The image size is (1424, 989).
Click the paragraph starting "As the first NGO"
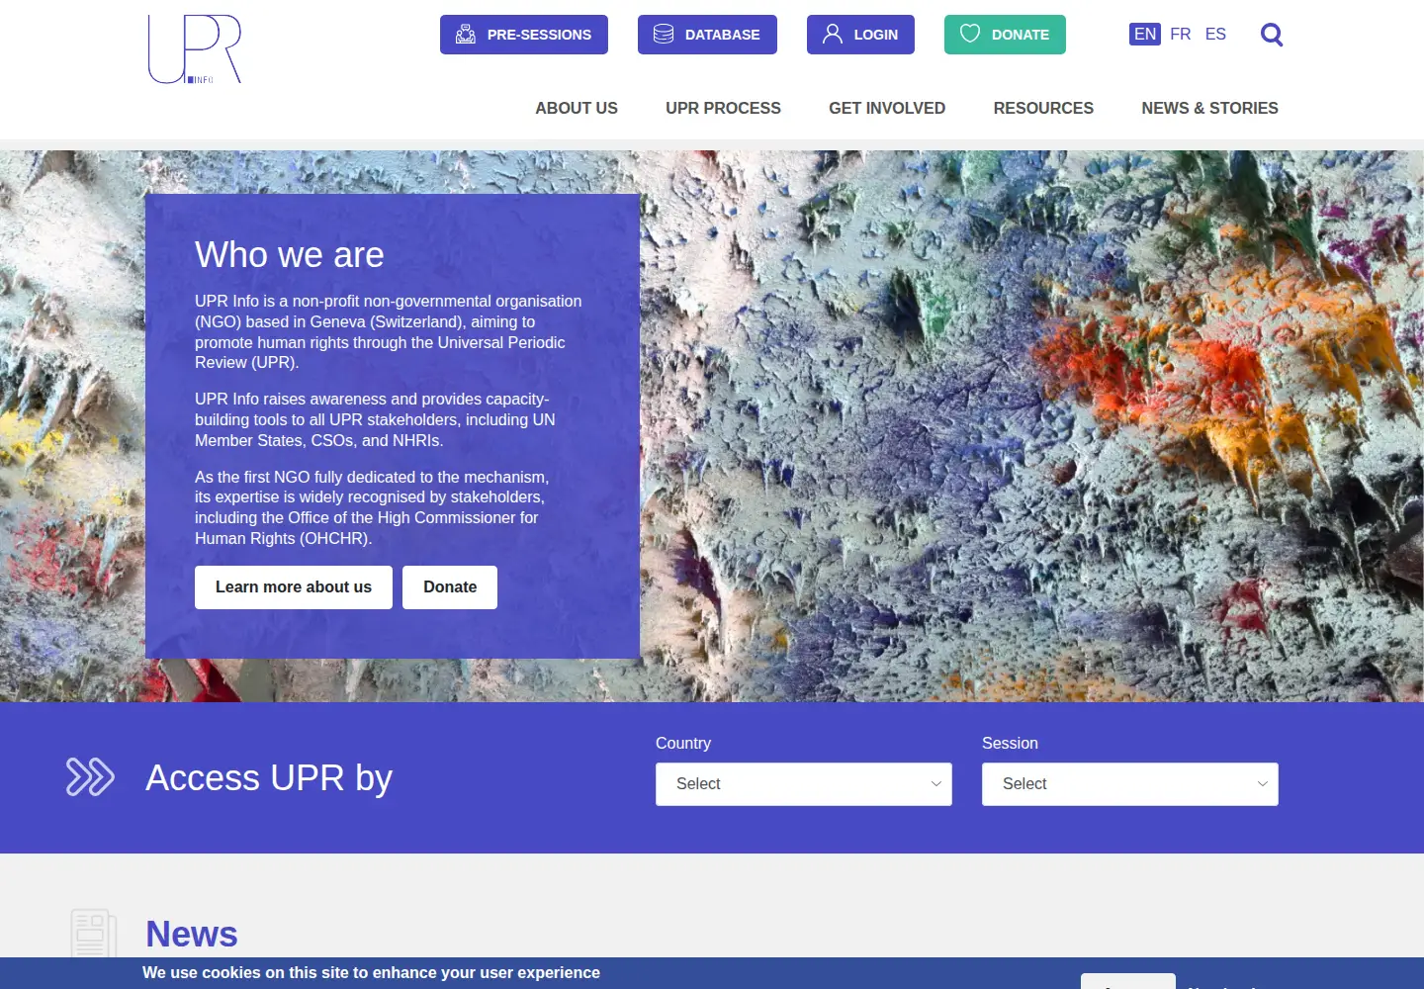tap(372, 507)
